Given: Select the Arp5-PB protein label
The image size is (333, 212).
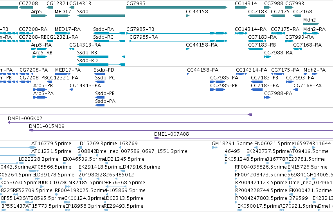Looking at the screenshot, I should click(43, 86).
